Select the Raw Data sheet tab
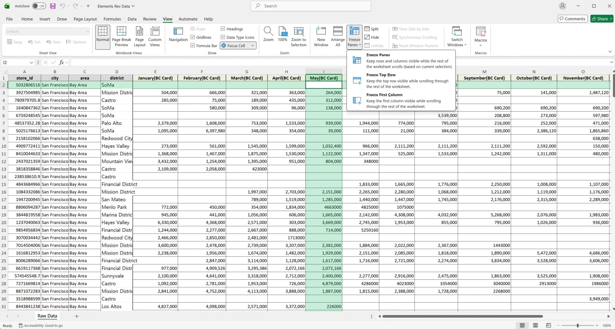The image size is (615, 329). (47, 316)
